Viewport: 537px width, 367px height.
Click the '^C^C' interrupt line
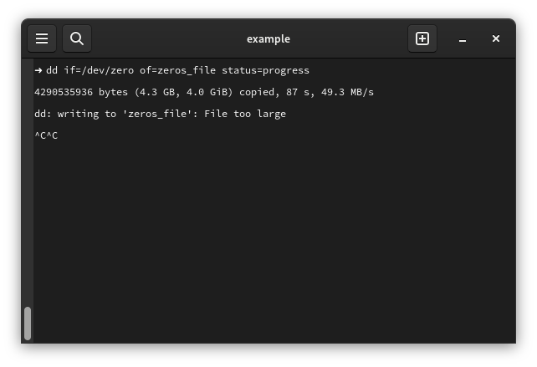46,135
